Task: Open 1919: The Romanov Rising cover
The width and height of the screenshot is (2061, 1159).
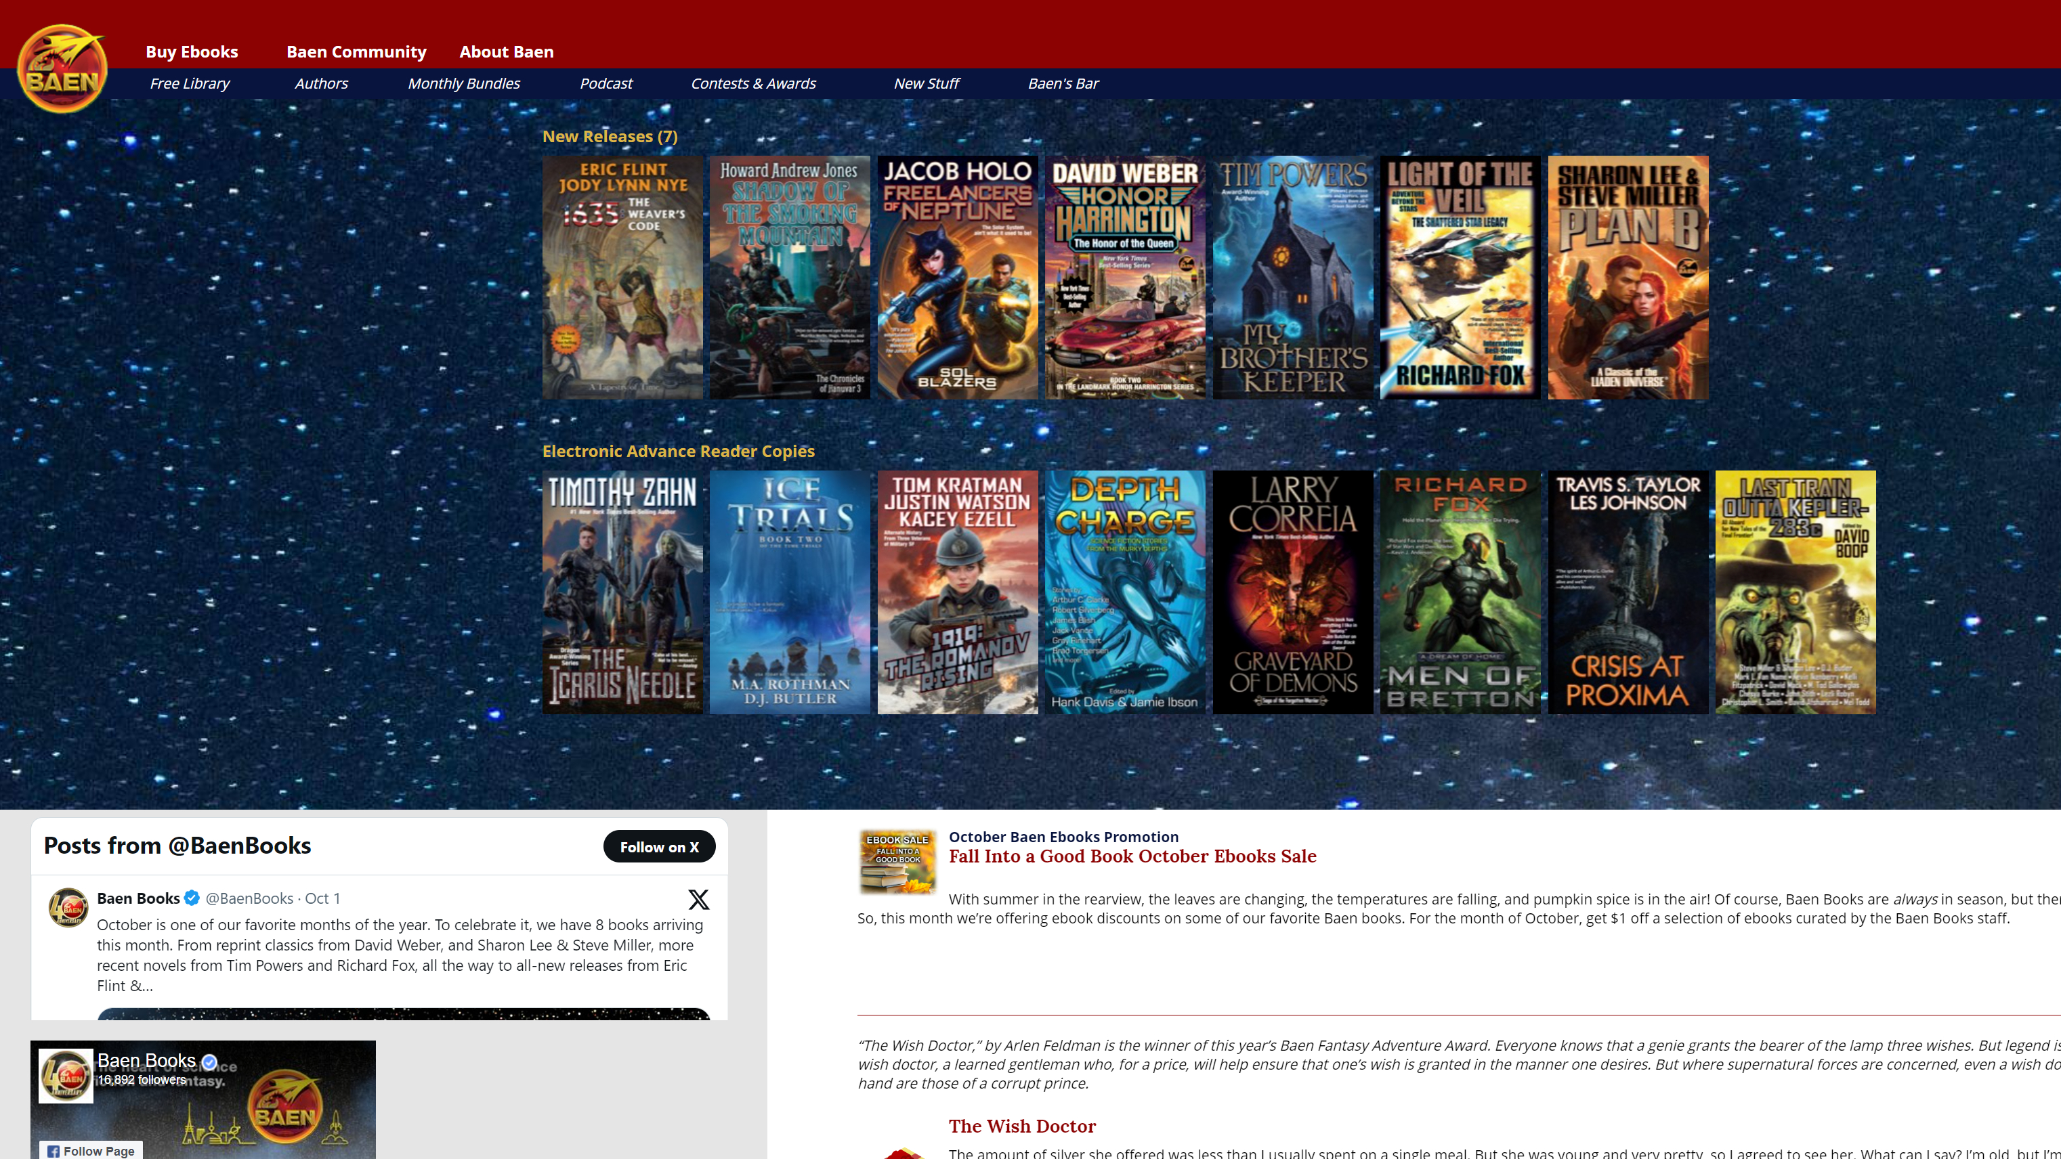Action: pos(958,592)
